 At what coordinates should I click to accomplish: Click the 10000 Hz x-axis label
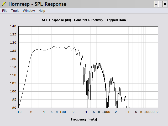pyautogui.click(x=149, y=112)
